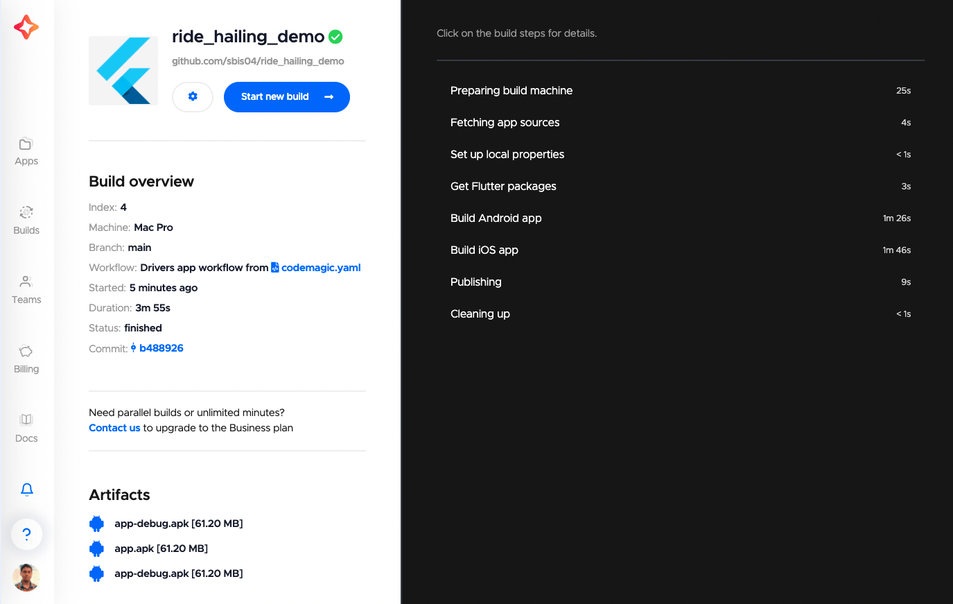The width and height of the screenshot is (953, 604).
Task: Open the codemagic.yaml workflow link
Action: click(321, 268)
